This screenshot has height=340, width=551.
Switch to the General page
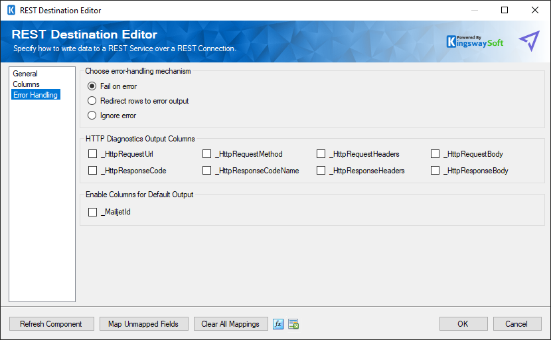25,74
